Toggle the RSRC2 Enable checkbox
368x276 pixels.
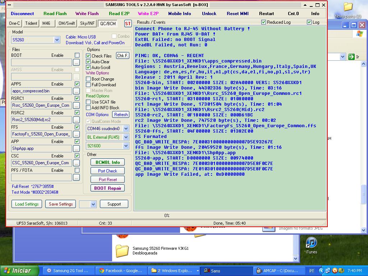77,112
